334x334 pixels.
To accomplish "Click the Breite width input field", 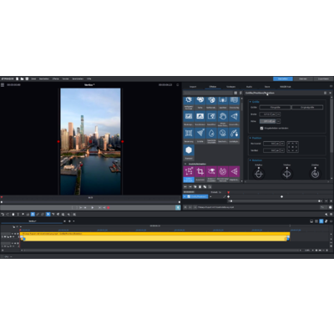I will click(x=266, y=114).
